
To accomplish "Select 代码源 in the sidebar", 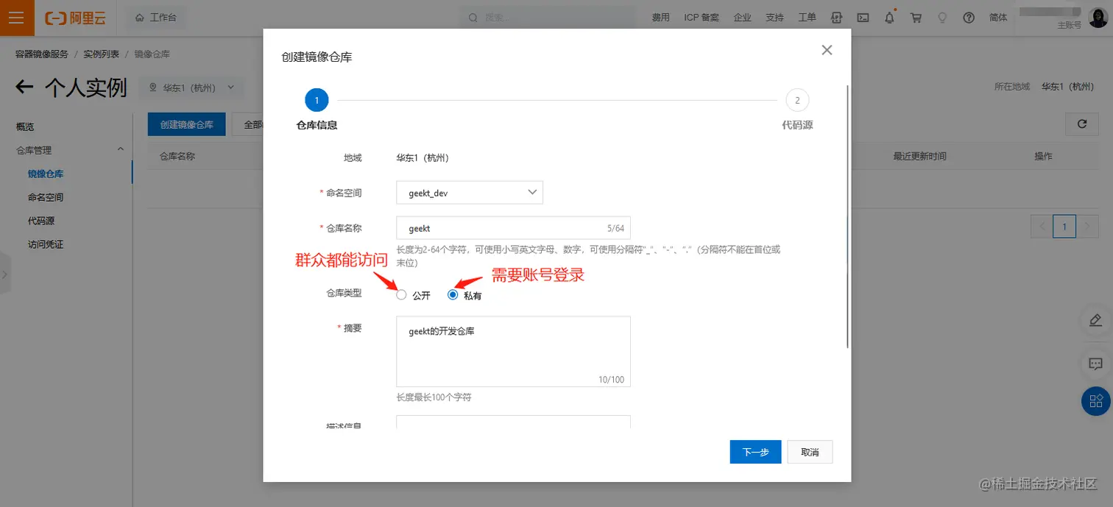I will pyautogui.click(x=41, y=221).
